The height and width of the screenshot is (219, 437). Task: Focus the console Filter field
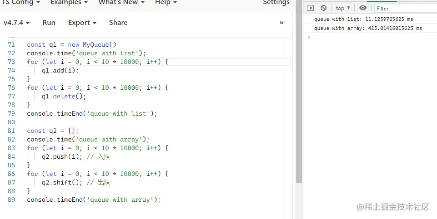(x=406, y=8)
